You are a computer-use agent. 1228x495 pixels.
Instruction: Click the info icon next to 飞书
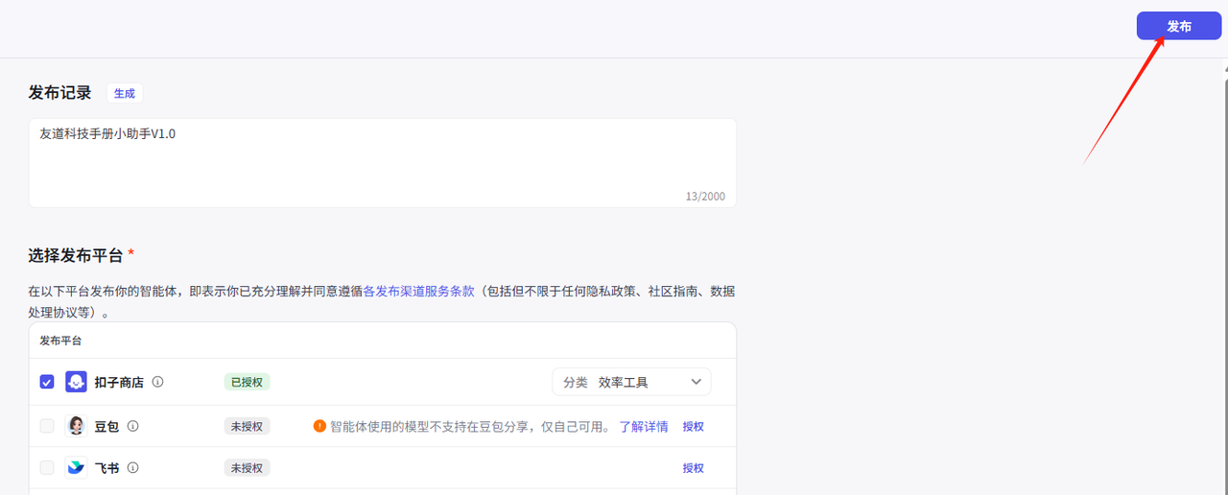(x=133, y=467)
